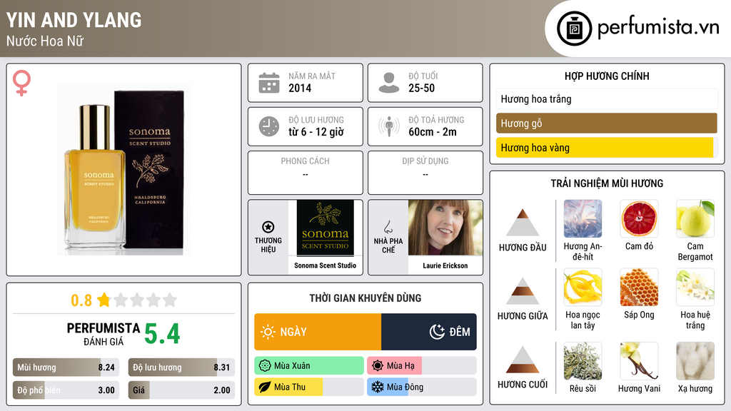
Task: Click the calendar icon beside Năm ra mắt
Action: click(x=269, y=83)
